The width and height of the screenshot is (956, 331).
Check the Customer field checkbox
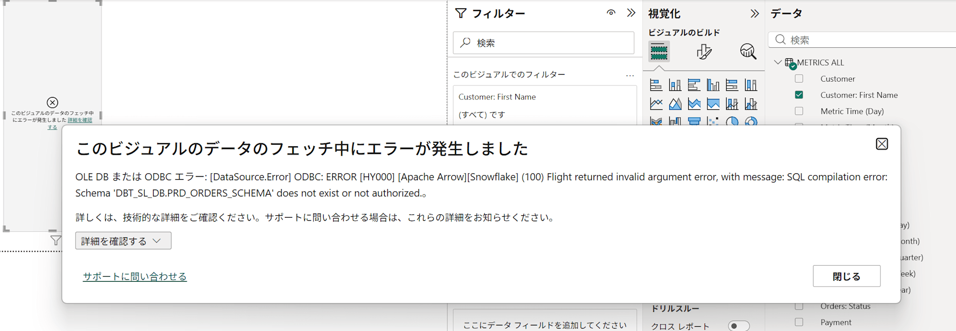[799, 78]
